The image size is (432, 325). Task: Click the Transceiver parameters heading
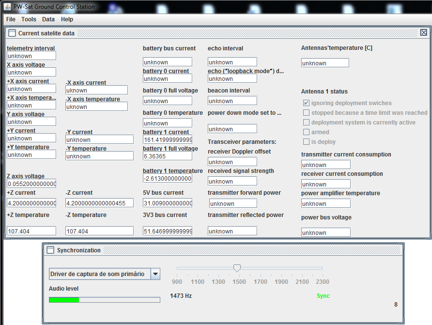[242, 142]
